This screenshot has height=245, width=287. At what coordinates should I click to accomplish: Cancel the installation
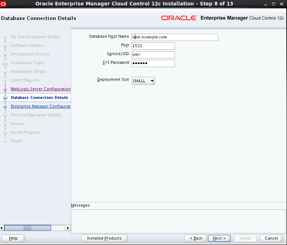[x=271, y=238]
